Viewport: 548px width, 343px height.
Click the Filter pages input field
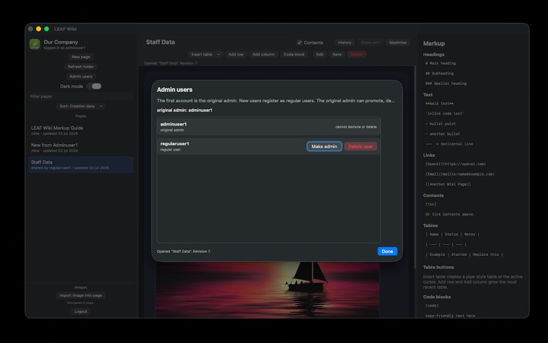pyautogui.click(x=81, y=96)
